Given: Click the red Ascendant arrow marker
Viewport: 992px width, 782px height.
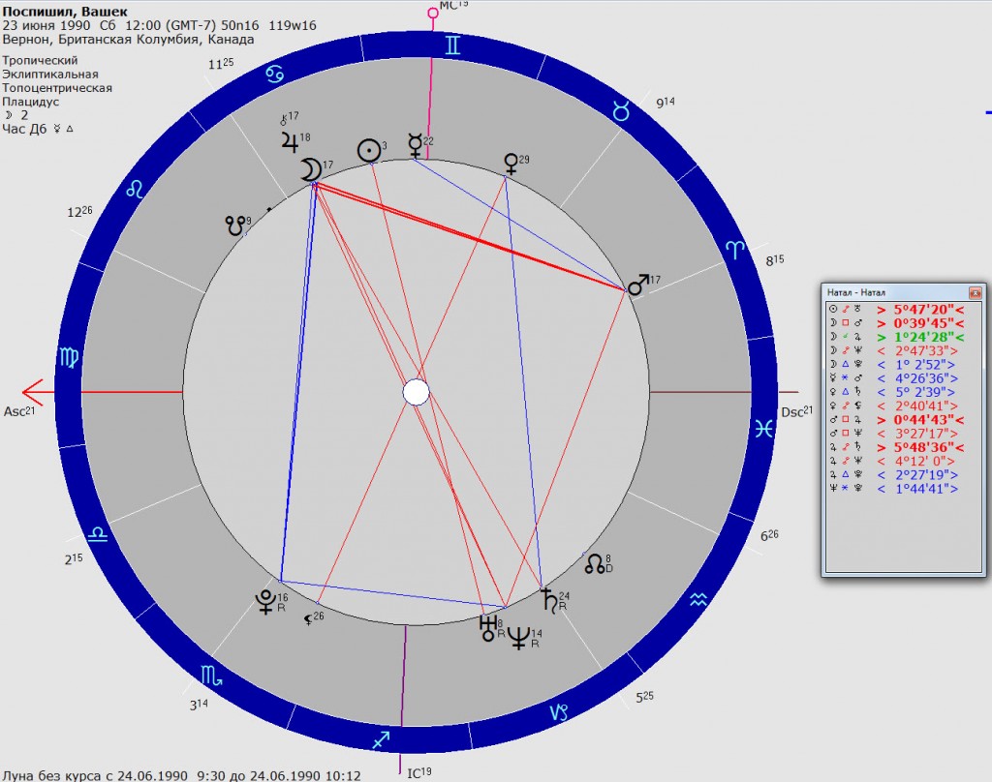Looking at the screenshot, I should coord(33,392).
